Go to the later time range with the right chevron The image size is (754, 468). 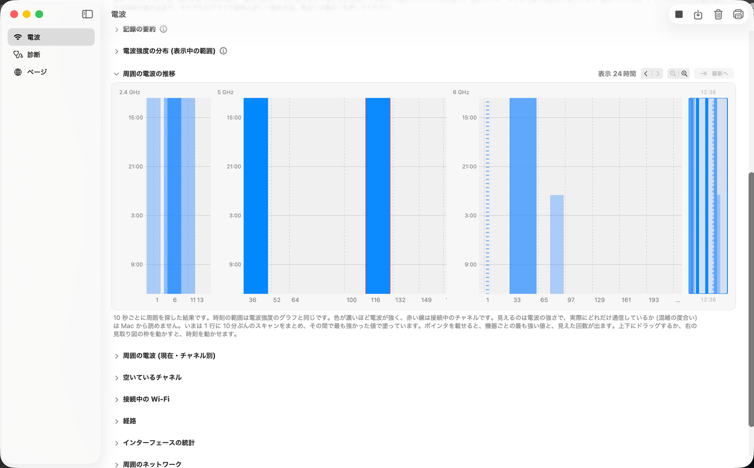pyautogui.click(x=658, y=73)
